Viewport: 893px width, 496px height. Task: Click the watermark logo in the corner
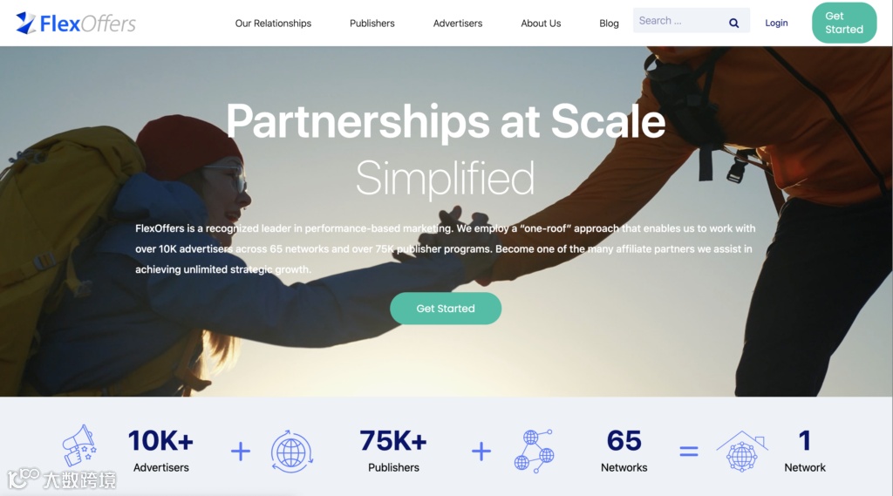tap(62, 479)
